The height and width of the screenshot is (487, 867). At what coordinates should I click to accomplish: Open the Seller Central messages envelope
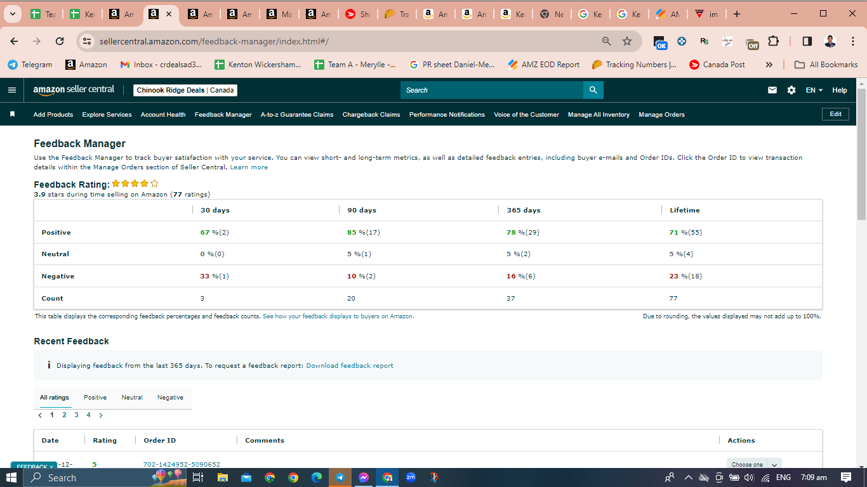pyautogui.click(x=772, y=90)
